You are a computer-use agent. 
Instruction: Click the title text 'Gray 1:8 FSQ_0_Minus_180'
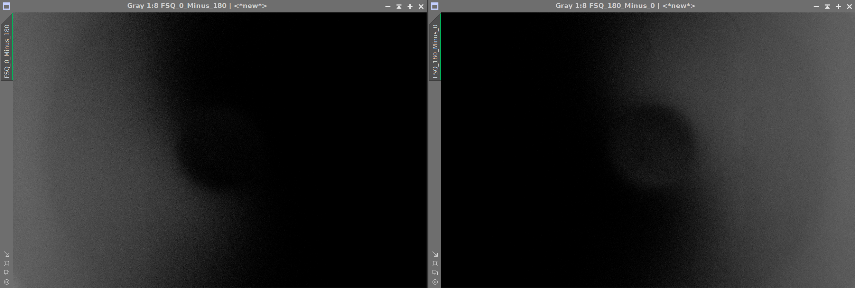[177, 6]
